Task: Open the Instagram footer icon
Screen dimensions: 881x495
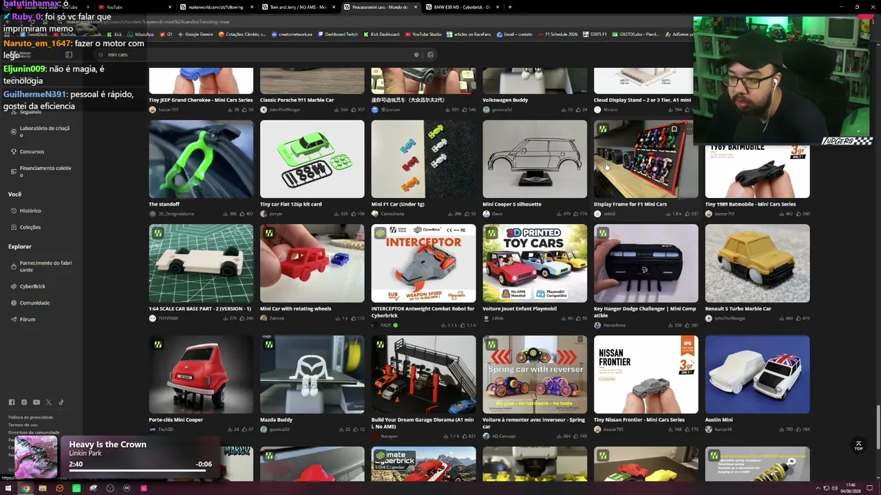Action: (x=24, y=402)
